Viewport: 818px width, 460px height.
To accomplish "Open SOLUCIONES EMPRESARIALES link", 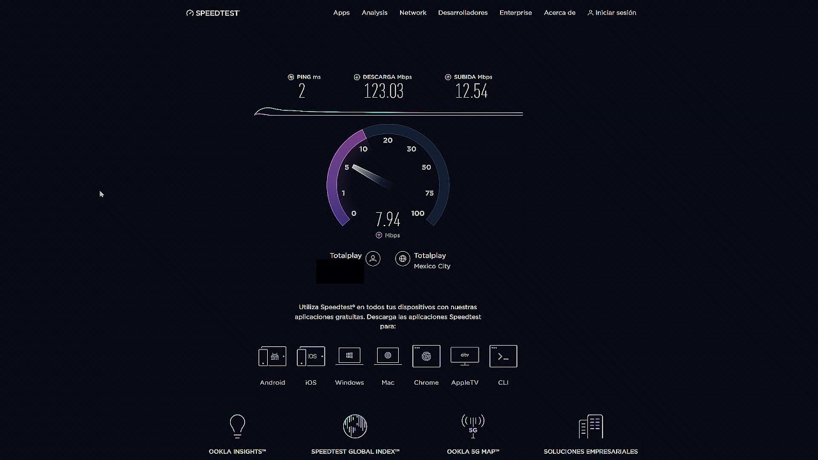I will pyautogui.click(x=590, y=452).
